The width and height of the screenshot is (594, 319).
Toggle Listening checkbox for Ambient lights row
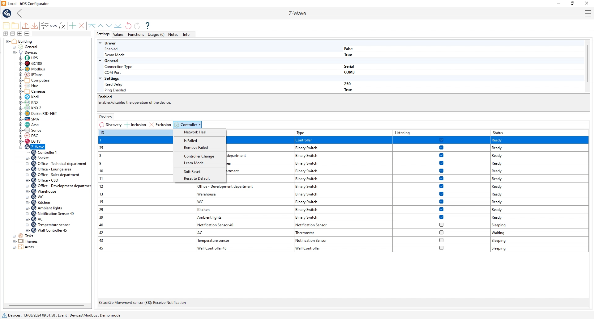441,217
